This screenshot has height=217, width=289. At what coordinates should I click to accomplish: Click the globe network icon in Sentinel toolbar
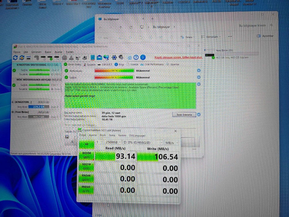106,57
